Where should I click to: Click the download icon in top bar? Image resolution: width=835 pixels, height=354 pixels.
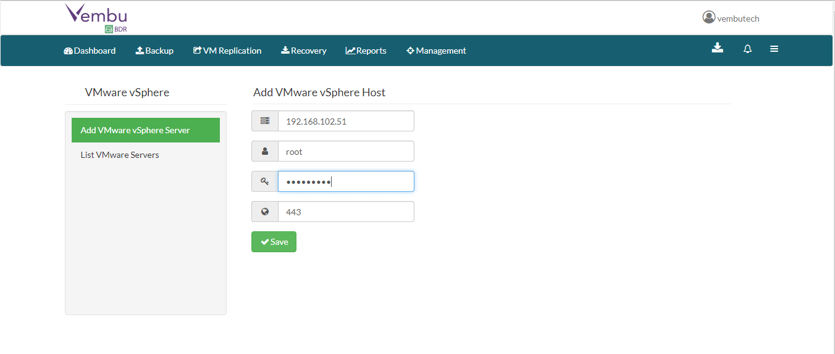pos(717,48)
